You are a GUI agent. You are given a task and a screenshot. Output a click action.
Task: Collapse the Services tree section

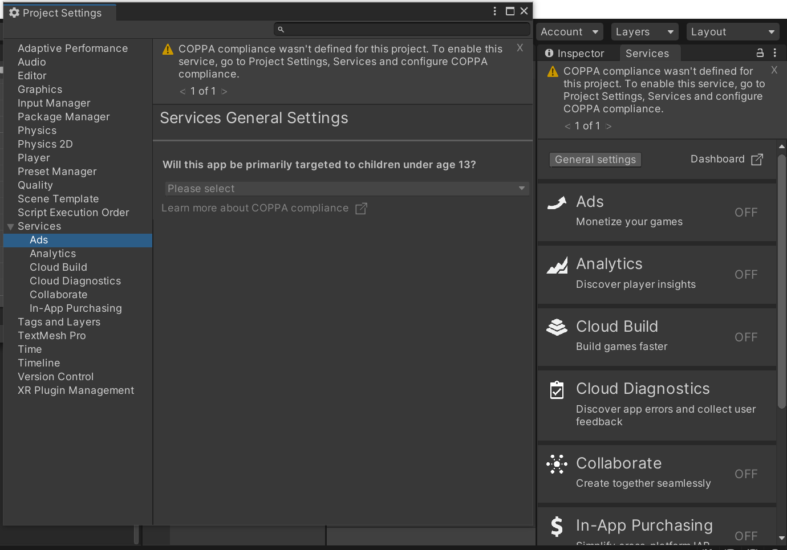(10, 227)
